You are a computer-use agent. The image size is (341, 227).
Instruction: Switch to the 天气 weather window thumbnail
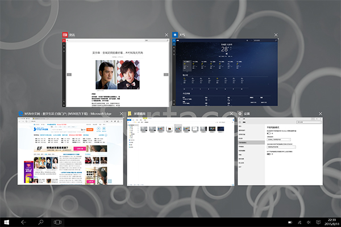[x=225, y=72]
